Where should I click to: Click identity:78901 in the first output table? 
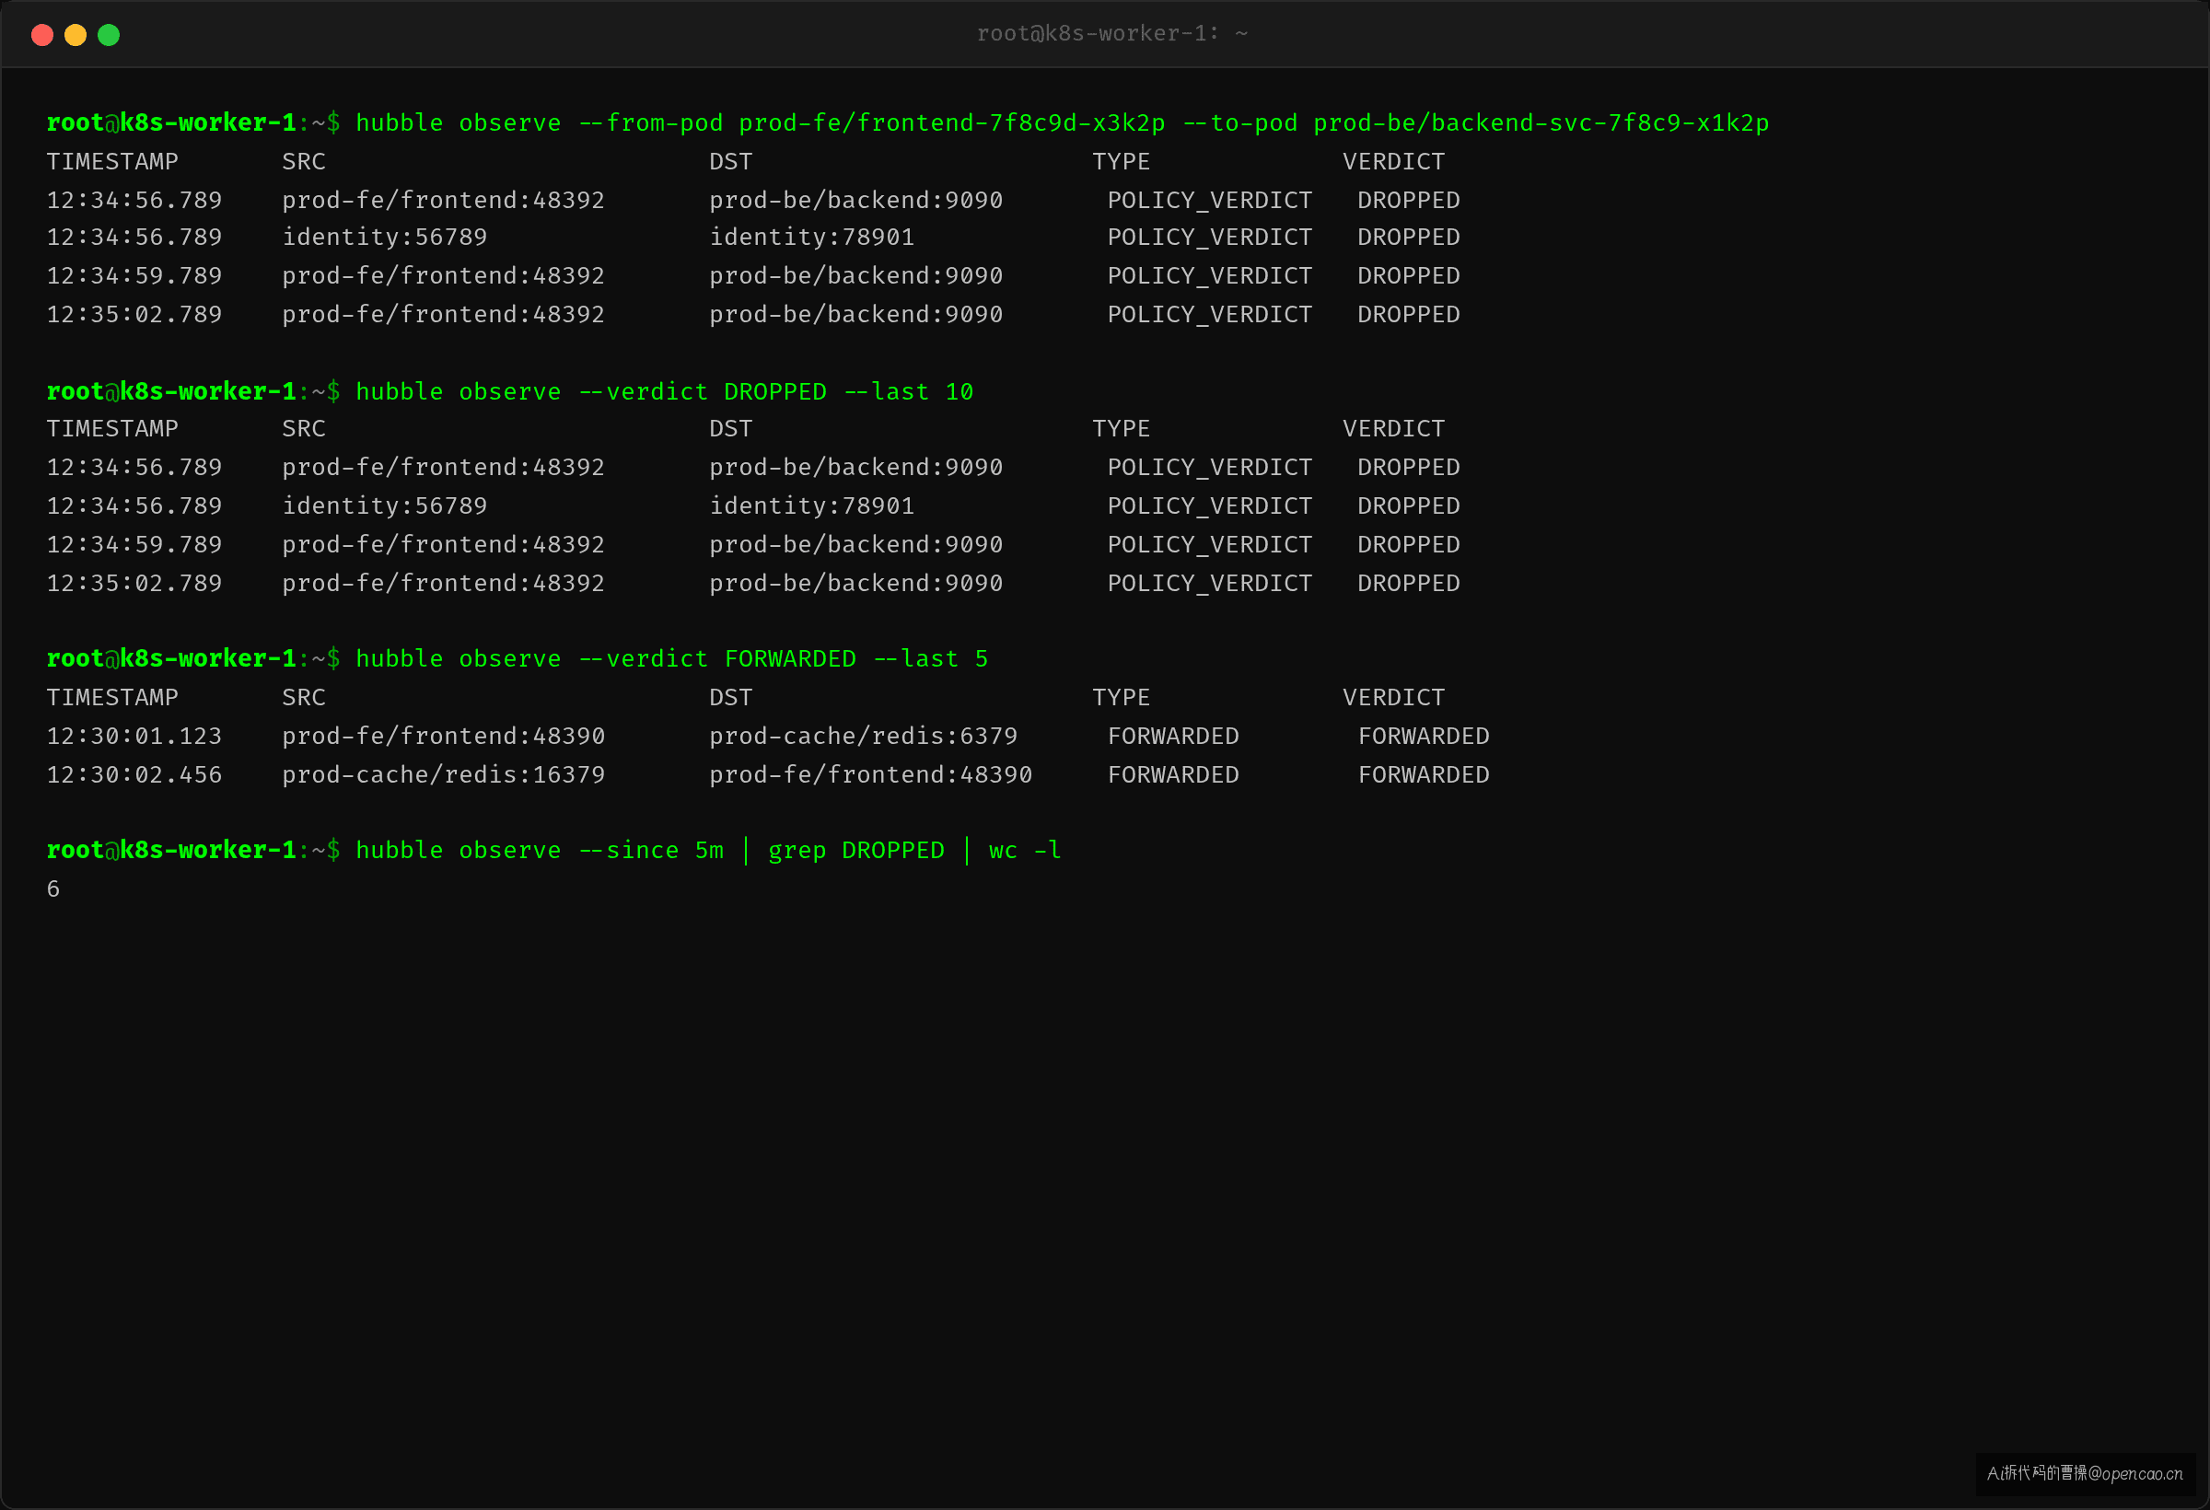(811, 237)
